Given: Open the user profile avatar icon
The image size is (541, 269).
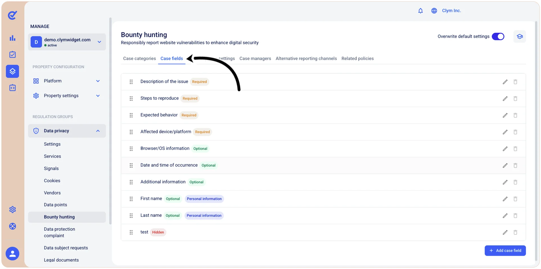Looking at the screenshot, I should coord(12,254).
